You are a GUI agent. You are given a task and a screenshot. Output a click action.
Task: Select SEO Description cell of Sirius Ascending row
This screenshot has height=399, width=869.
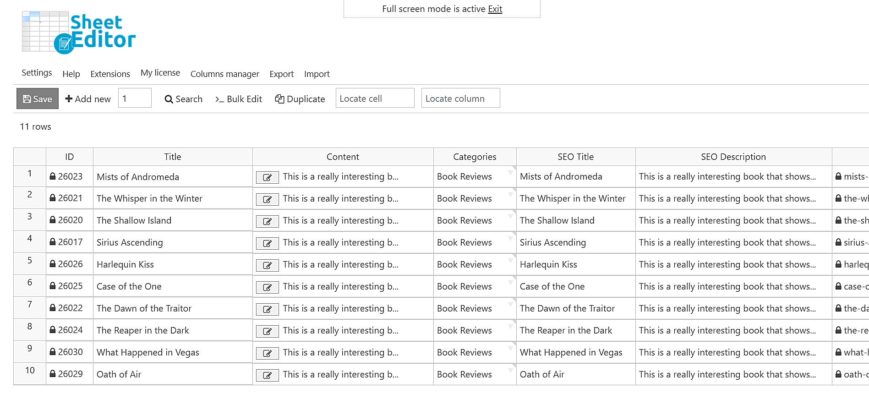pyautogui.click(x=733, y=242)
